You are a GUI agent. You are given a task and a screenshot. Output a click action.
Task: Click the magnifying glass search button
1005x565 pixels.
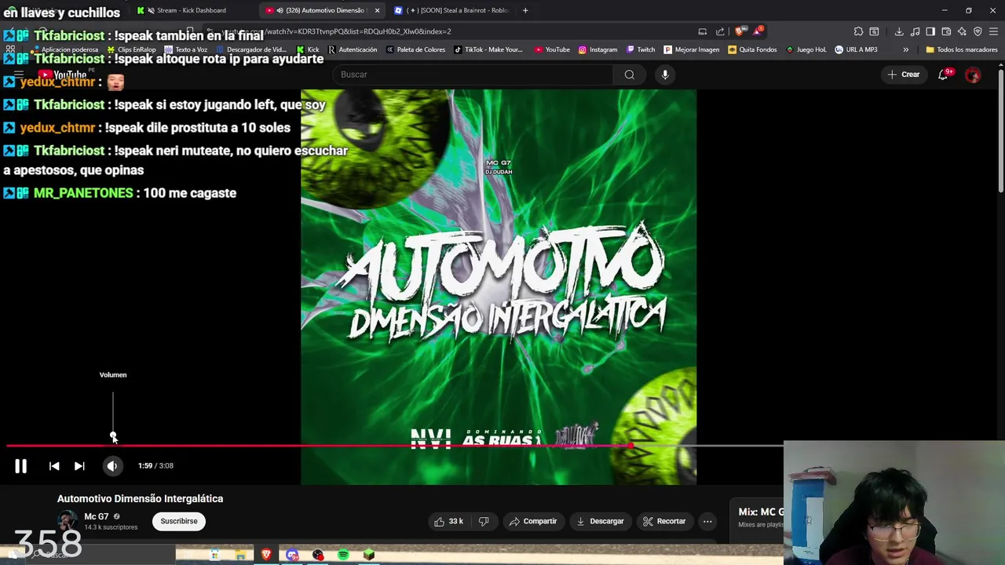click(x=630, y=75)
